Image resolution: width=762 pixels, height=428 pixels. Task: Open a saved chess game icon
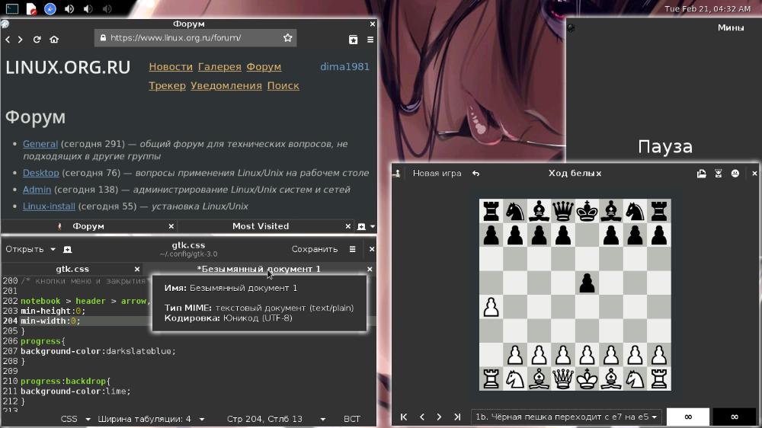click(x=701, y=174)
